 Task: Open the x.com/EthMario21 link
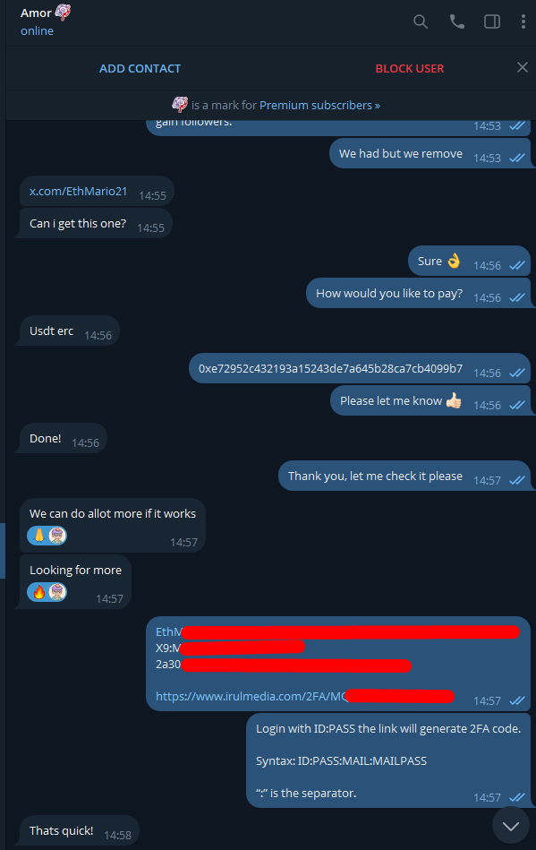79,192
